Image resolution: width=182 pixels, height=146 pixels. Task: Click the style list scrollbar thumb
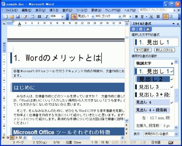point(176,96)
